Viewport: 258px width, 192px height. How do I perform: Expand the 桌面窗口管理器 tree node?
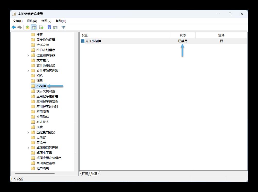coord(28,148)
